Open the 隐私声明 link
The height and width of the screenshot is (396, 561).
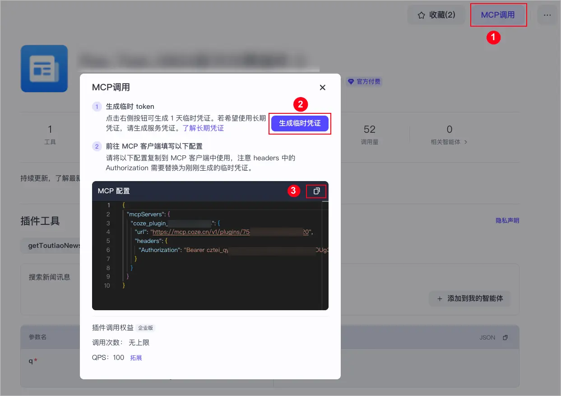pos(507,221)
